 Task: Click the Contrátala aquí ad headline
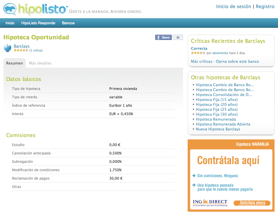(228, 160)
